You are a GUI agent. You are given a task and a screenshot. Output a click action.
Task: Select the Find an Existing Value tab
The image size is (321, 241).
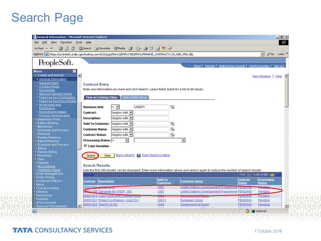coord(102,97)
